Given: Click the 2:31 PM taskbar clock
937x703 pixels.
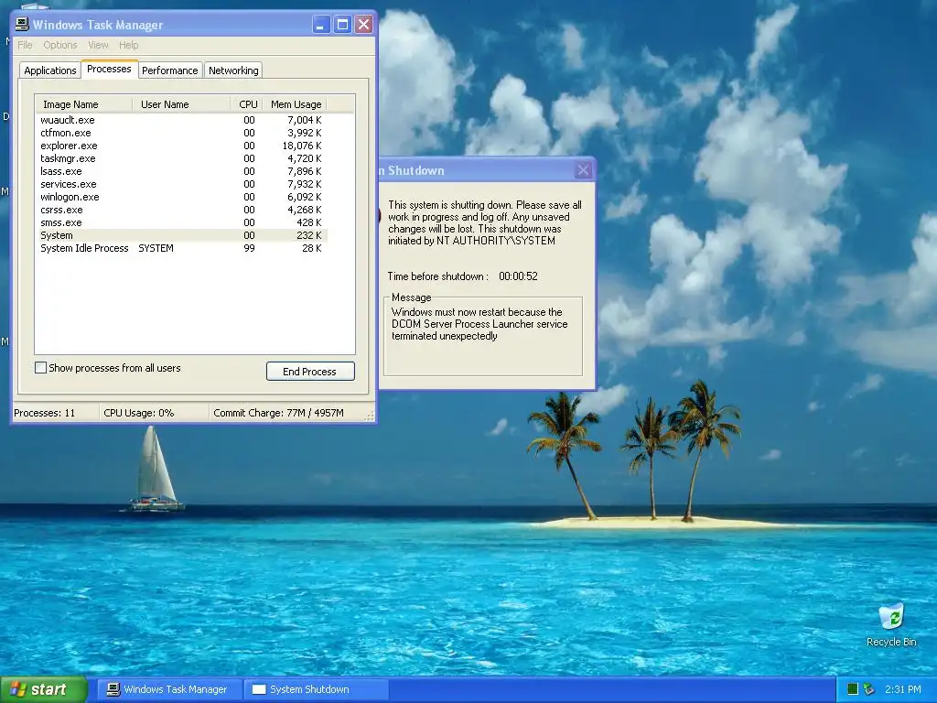Looking at the screenshot, I should 903,689.
